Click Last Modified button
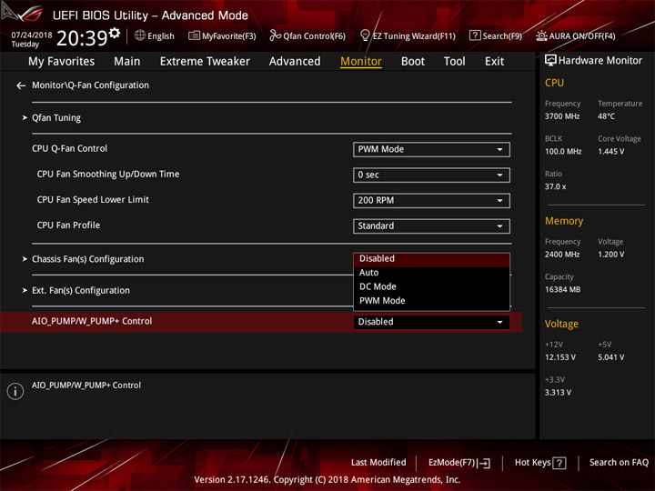The width and height of the screenshot is (655, 491). pos(378,463)
